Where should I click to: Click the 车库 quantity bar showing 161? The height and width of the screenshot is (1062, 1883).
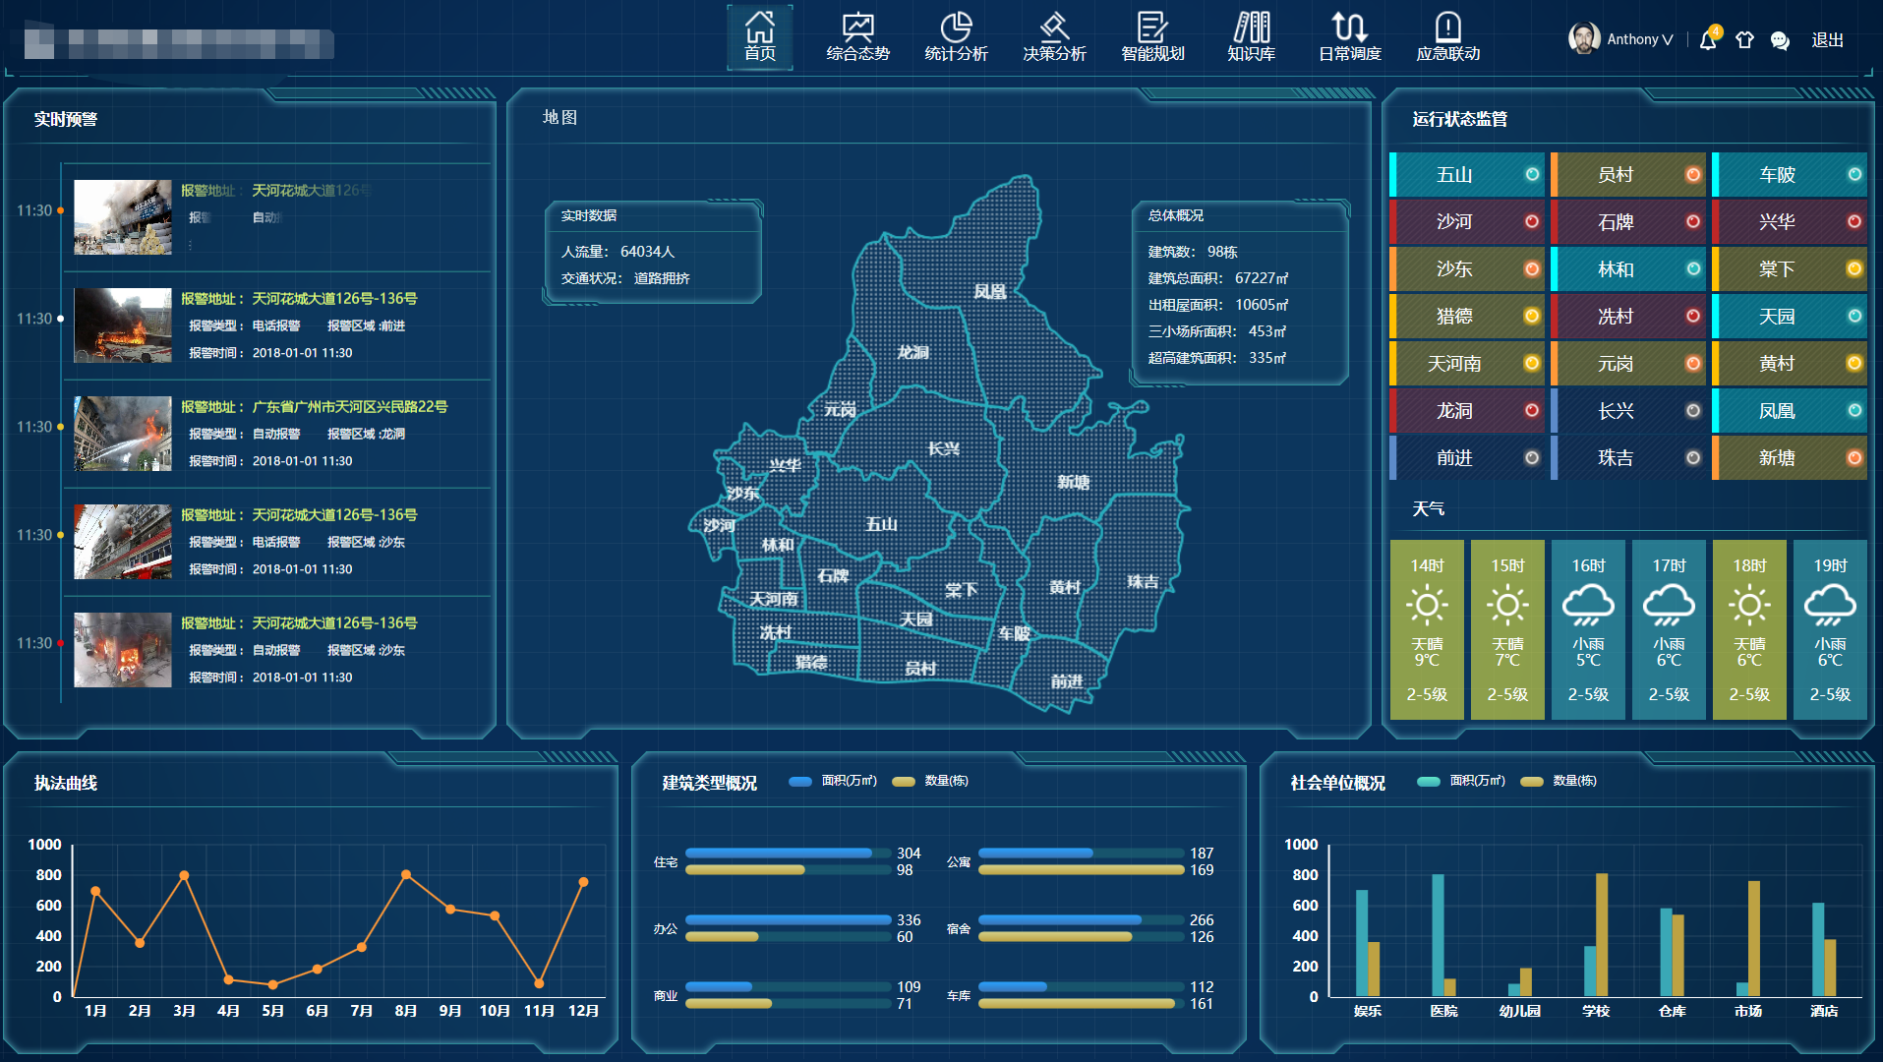(x=1077, y=1003)
